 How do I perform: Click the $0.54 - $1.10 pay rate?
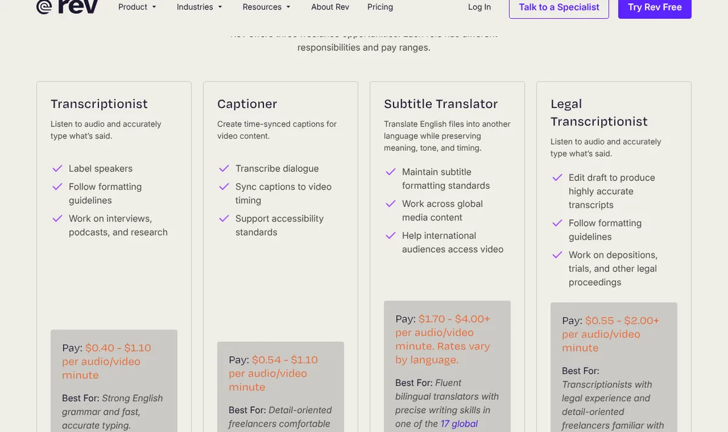[285, 360]
